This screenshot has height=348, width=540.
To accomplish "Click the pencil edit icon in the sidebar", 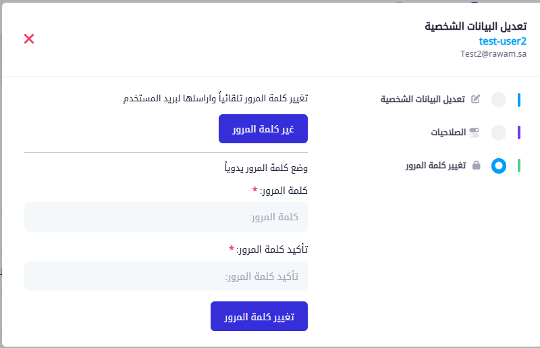I will coord(475,99).
